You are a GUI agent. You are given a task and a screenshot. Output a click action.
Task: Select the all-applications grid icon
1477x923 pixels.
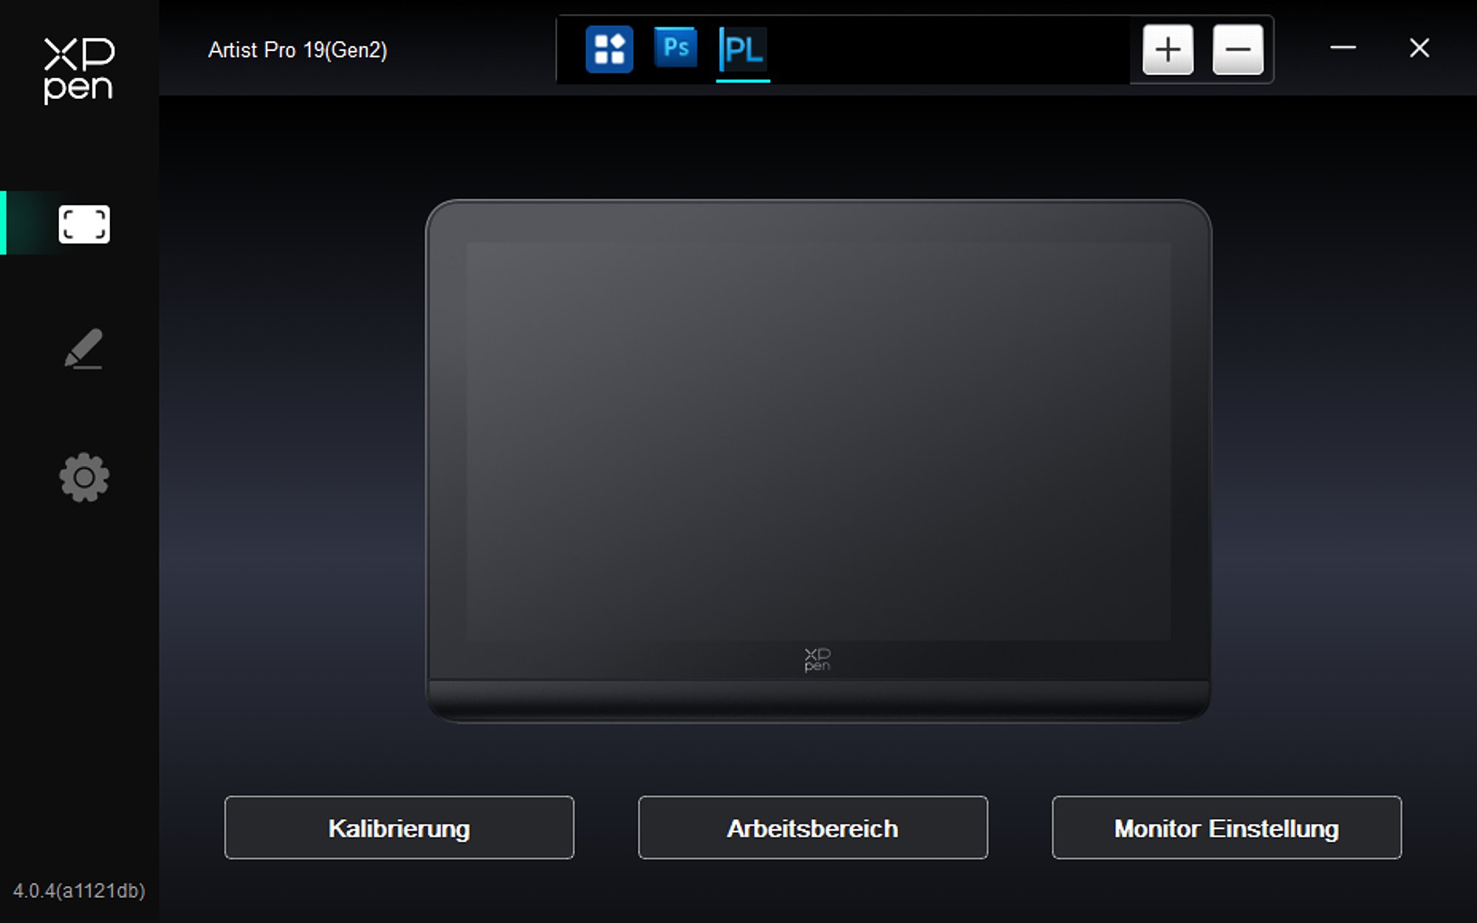[609, 49]
